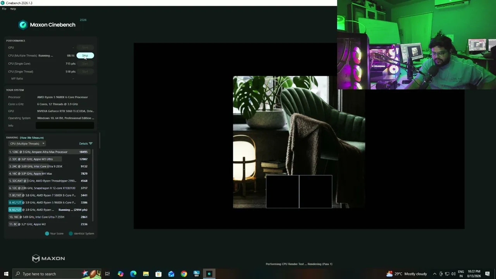Click the disabled Start button for GPU
This screenshot has height=279, width=496.
[85, 48]
